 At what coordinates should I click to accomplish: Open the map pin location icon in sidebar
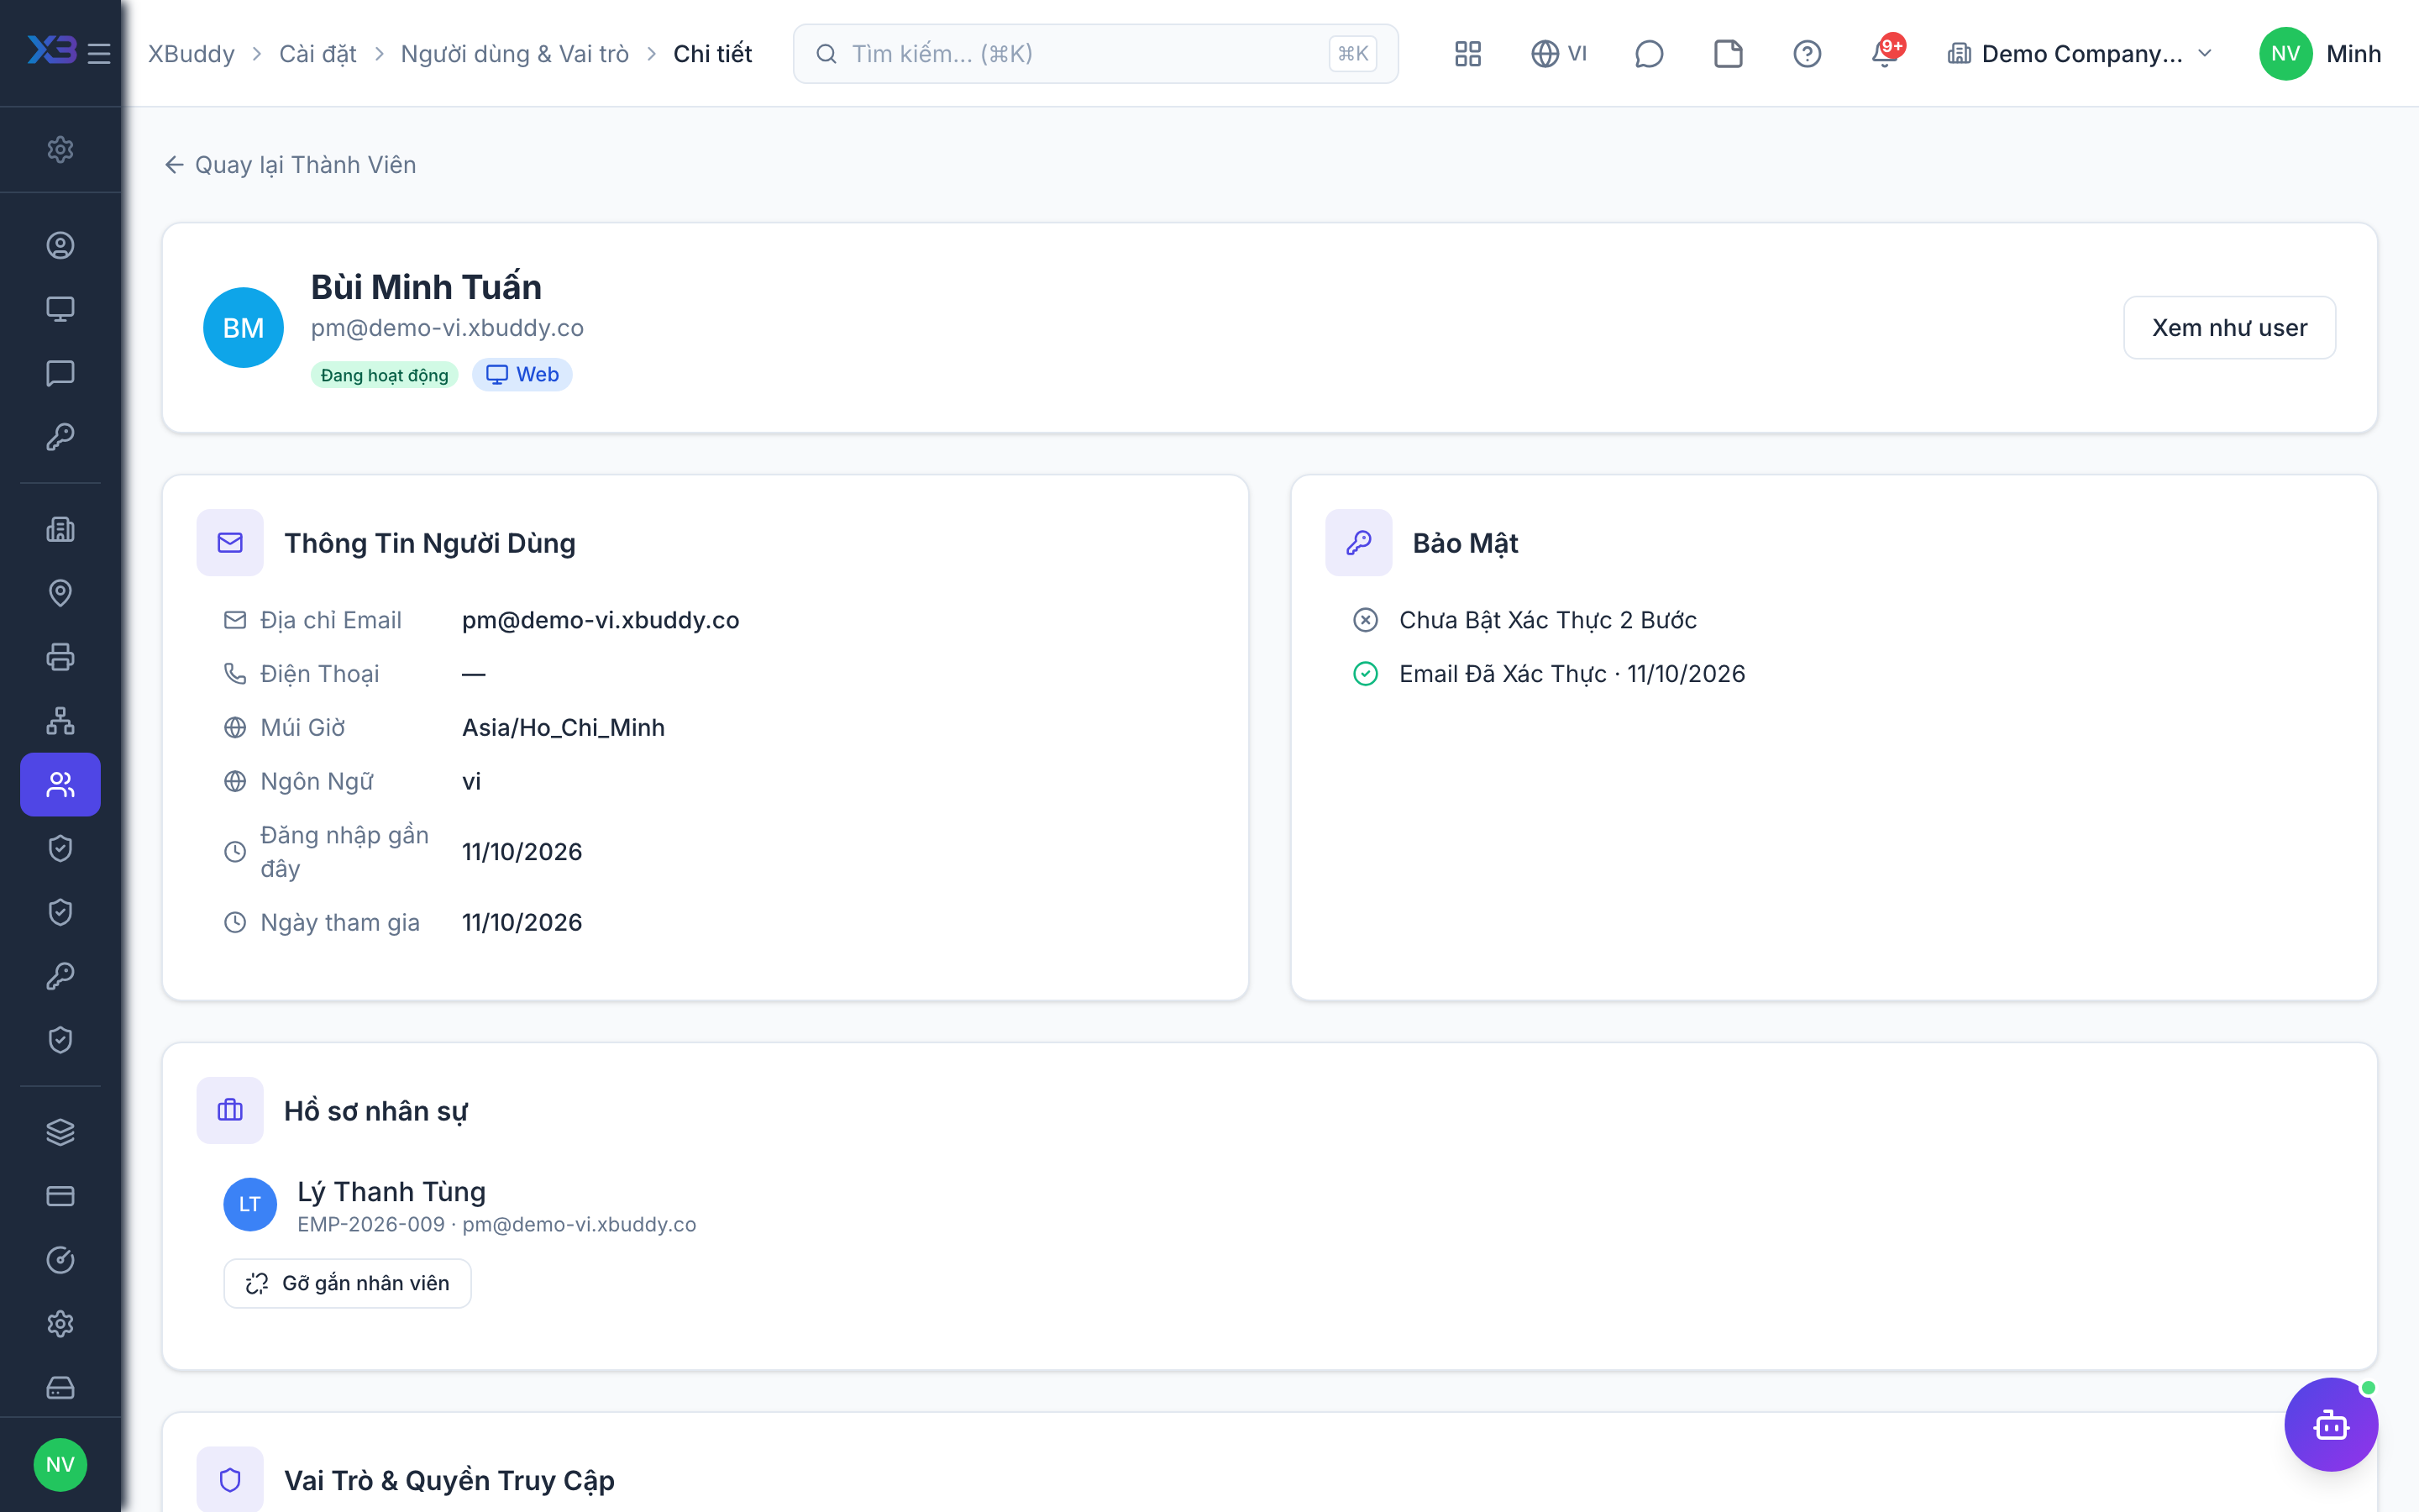coord(60,593)
